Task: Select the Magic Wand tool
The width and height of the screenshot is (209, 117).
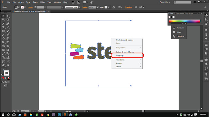Action: click(x=3, y=20)
